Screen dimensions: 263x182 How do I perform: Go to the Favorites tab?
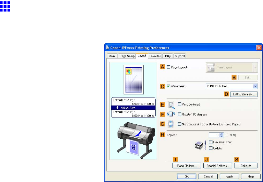coord(155,56)
